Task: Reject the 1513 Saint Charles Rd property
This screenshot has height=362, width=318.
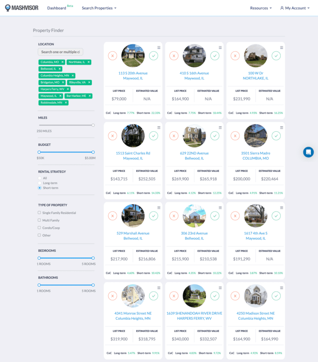Action: (x=113, y=136)
